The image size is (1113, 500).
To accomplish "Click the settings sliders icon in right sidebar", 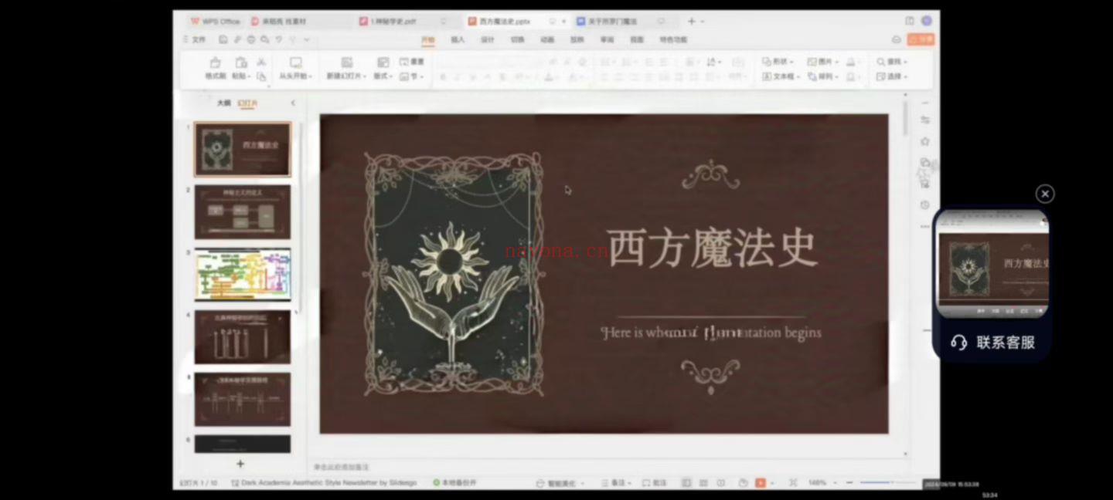I will [925, 120].
